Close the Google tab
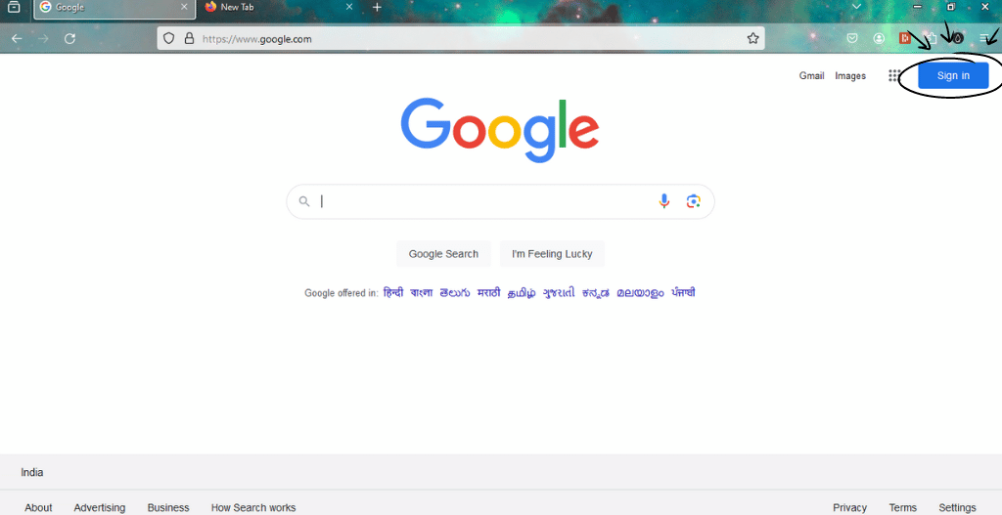 tap(184, 7)
